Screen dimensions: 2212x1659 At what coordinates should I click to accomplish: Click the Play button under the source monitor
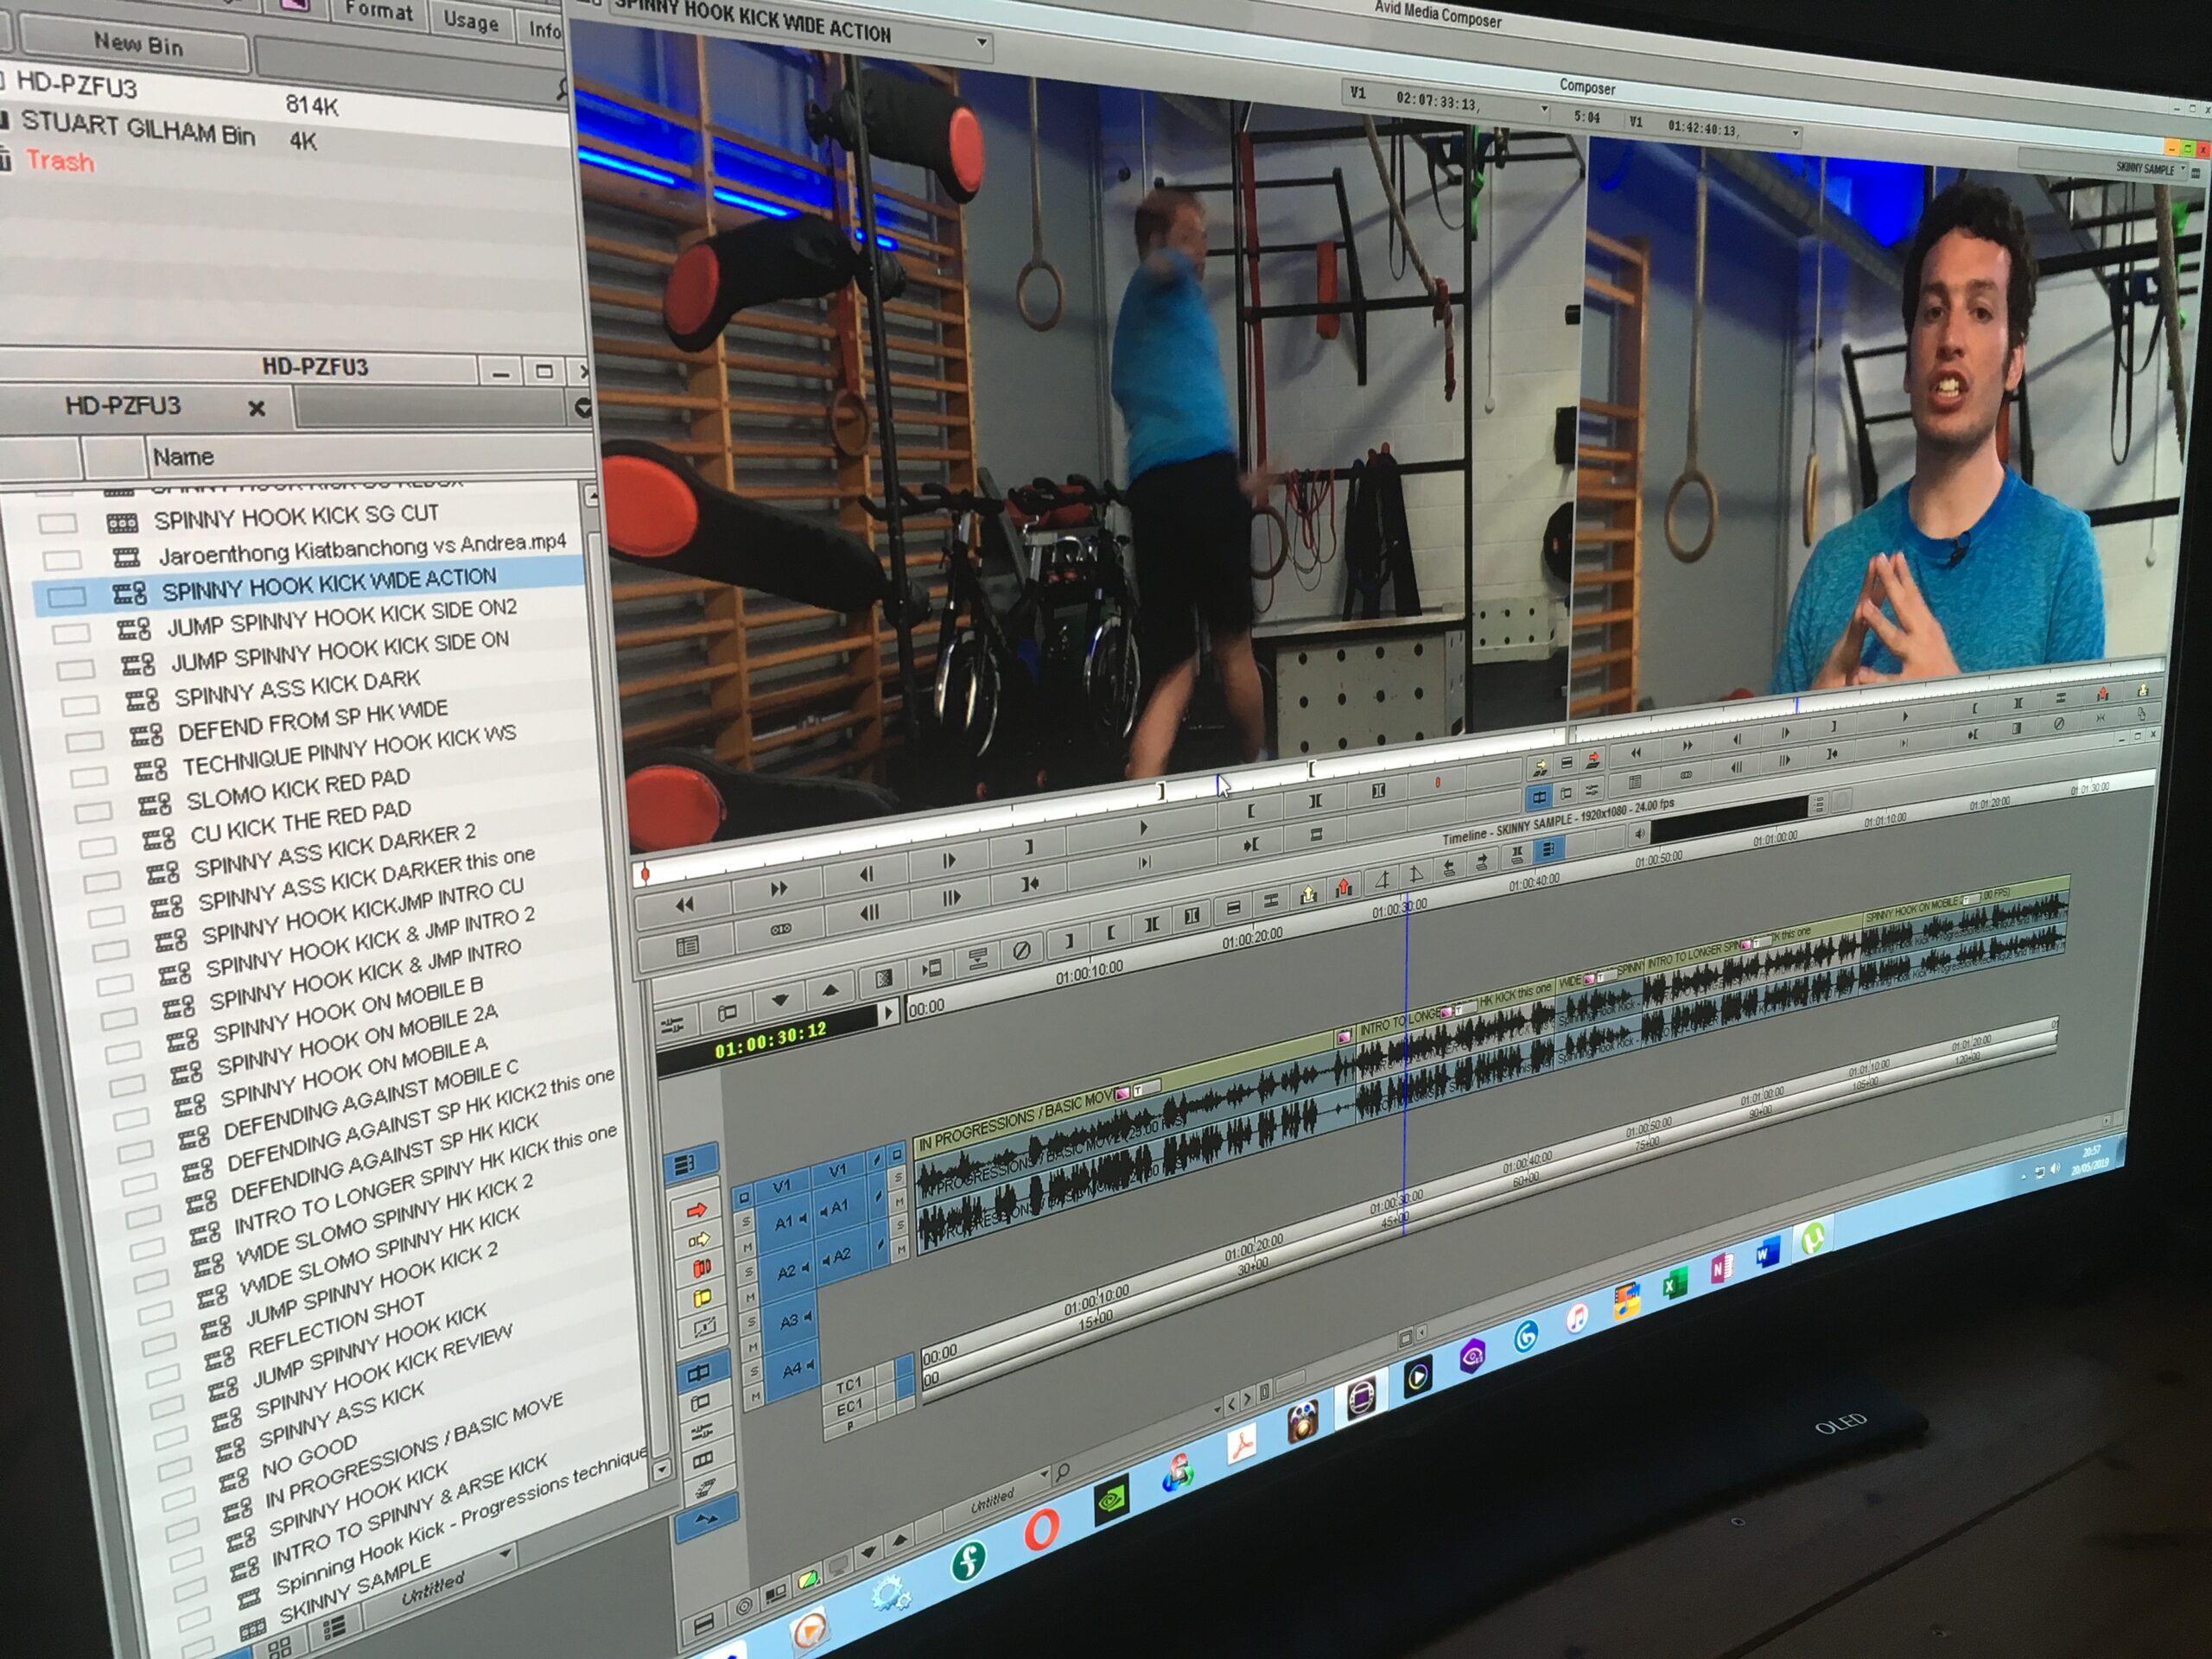(1143, 828)
